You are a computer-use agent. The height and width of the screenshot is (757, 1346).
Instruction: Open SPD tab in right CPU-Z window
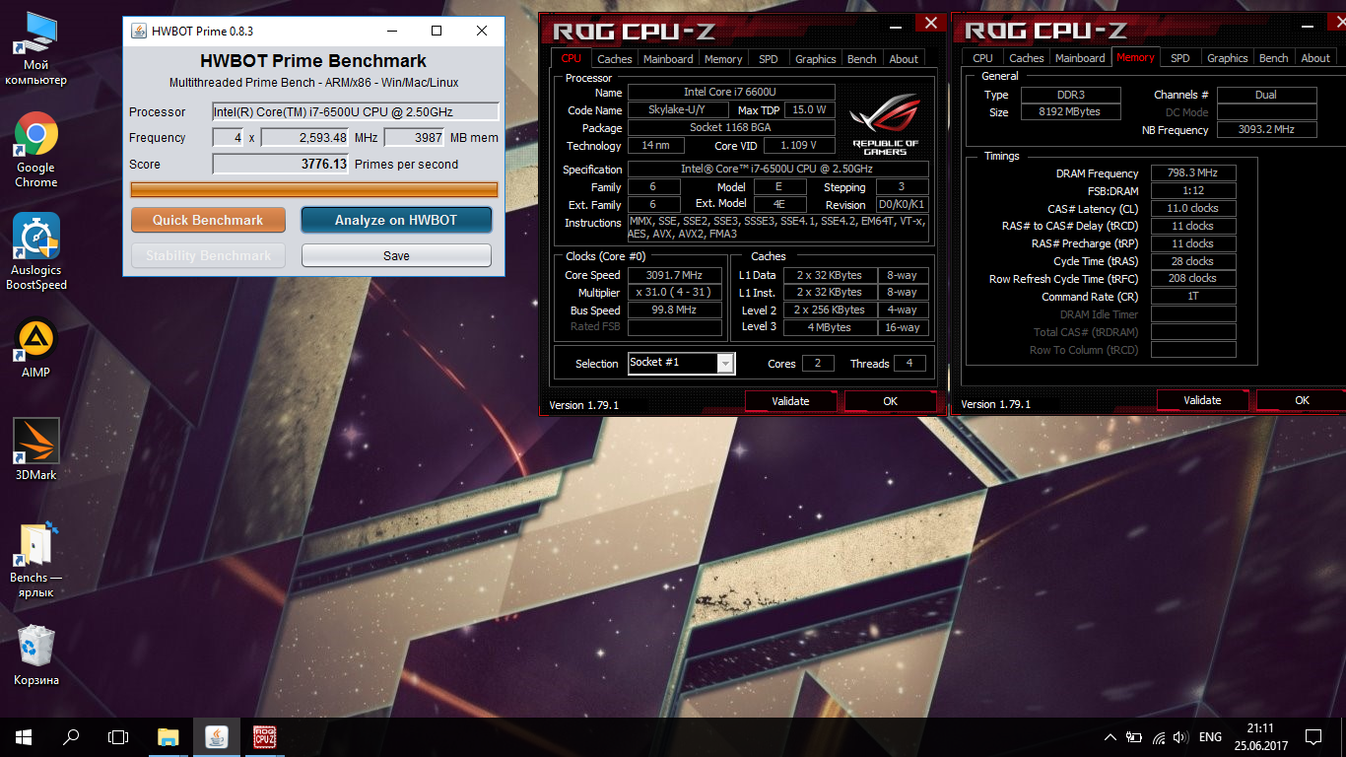(x=1180, y=58)
